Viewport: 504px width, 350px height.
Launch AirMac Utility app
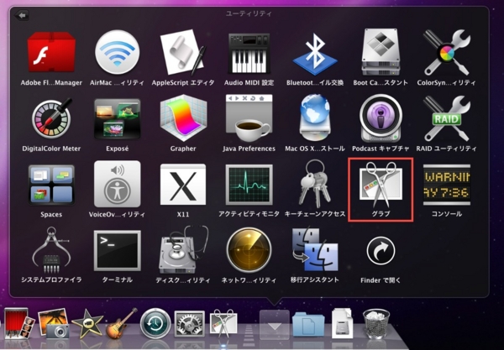tap(118, 52)
